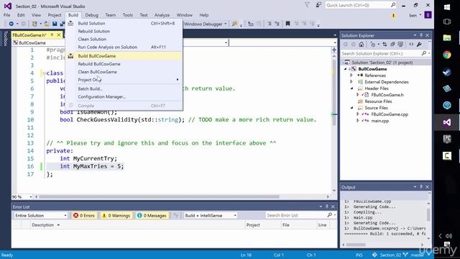Open the Analyze menu
460x259 pixels.
(162, 15)
